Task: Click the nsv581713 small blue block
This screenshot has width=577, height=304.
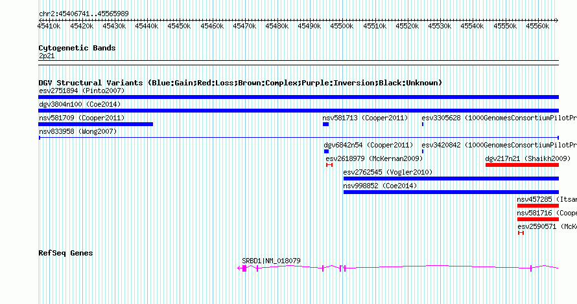Action: pos(325,124)
